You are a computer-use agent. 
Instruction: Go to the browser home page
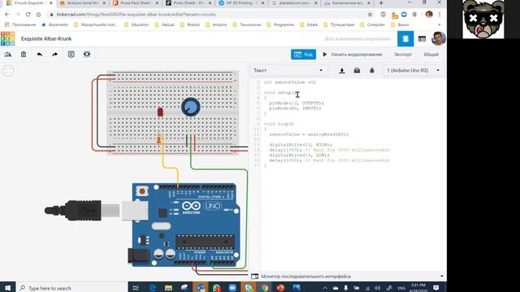[x=38, y=15]
